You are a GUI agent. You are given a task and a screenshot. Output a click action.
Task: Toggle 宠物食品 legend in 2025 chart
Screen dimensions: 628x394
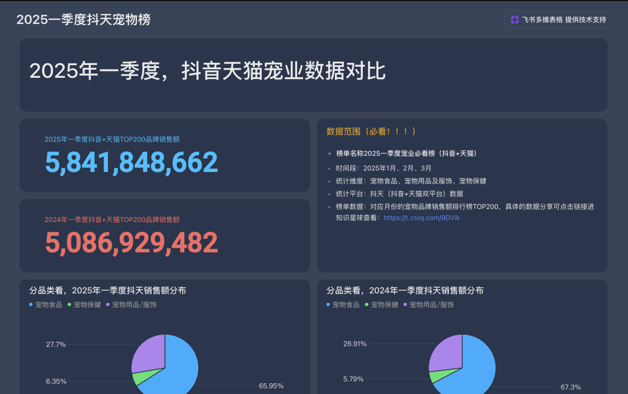click(x=46, y=305)
